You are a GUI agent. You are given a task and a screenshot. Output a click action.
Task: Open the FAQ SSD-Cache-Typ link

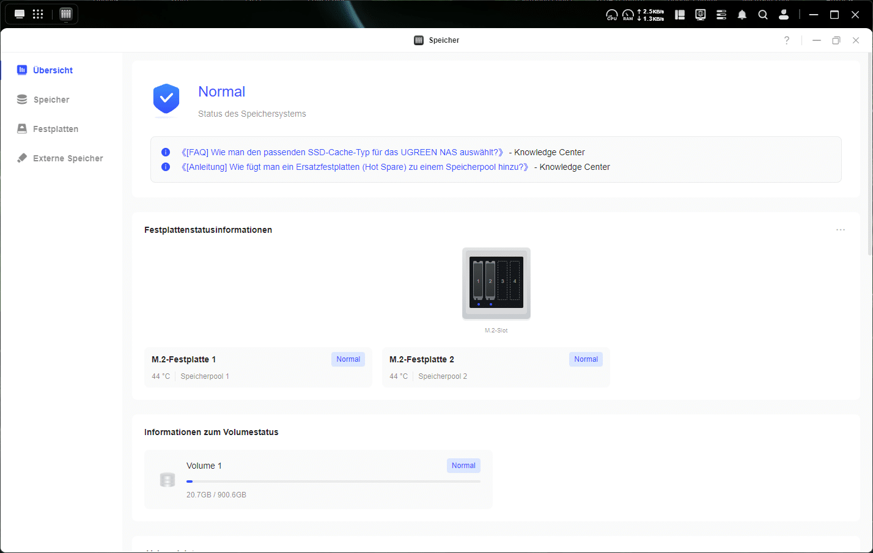(342, 152)
